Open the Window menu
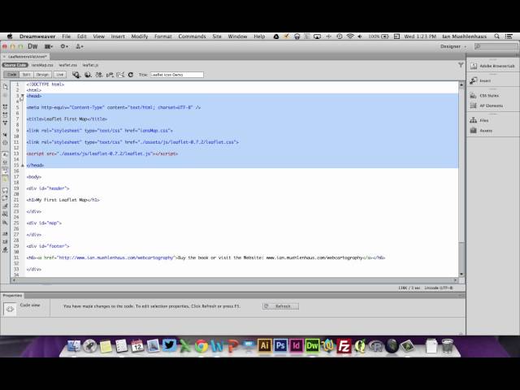 [237, 37]
